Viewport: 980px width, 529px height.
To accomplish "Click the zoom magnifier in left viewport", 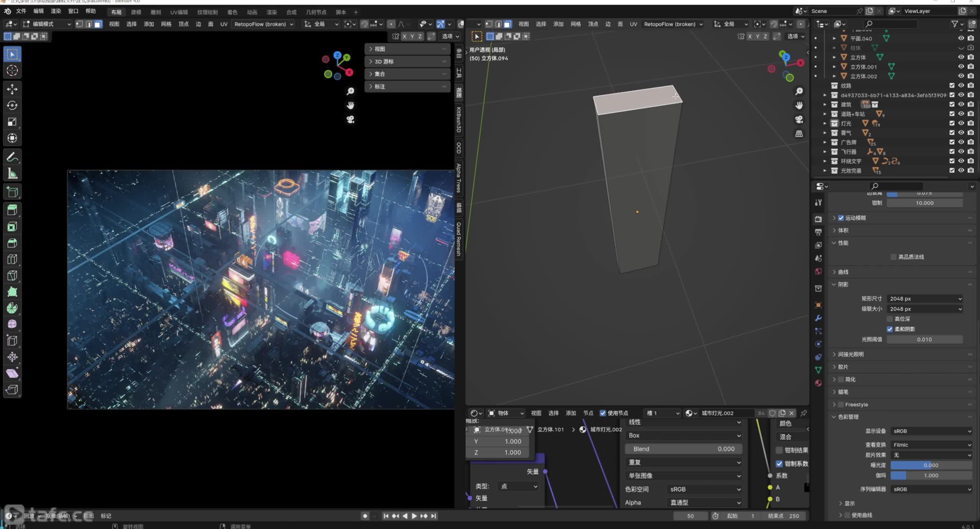I will tap(350, 91).
